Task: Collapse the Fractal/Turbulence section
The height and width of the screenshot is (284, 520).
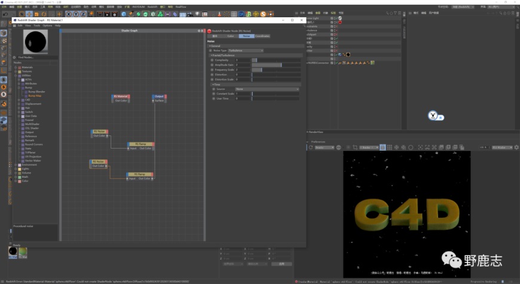Action: click(212, 55)
